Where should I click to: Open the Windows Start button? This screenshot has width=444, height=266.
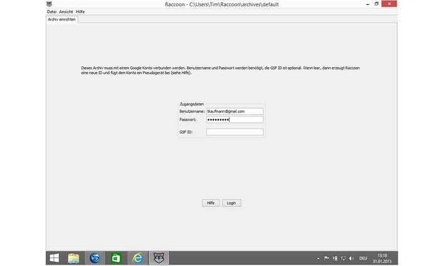pyautogui.click(x=55, y=258)
